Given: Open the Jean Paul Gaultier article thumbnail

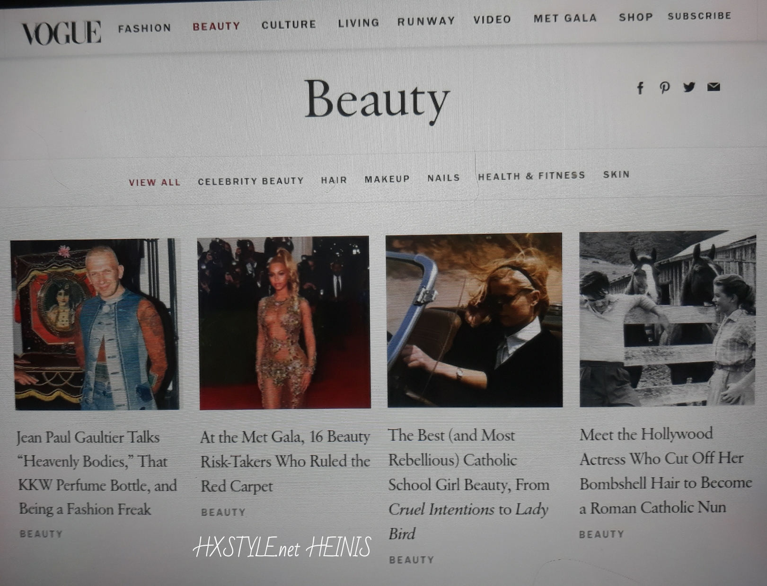Looking at the screenshot, I should [96, 324].
